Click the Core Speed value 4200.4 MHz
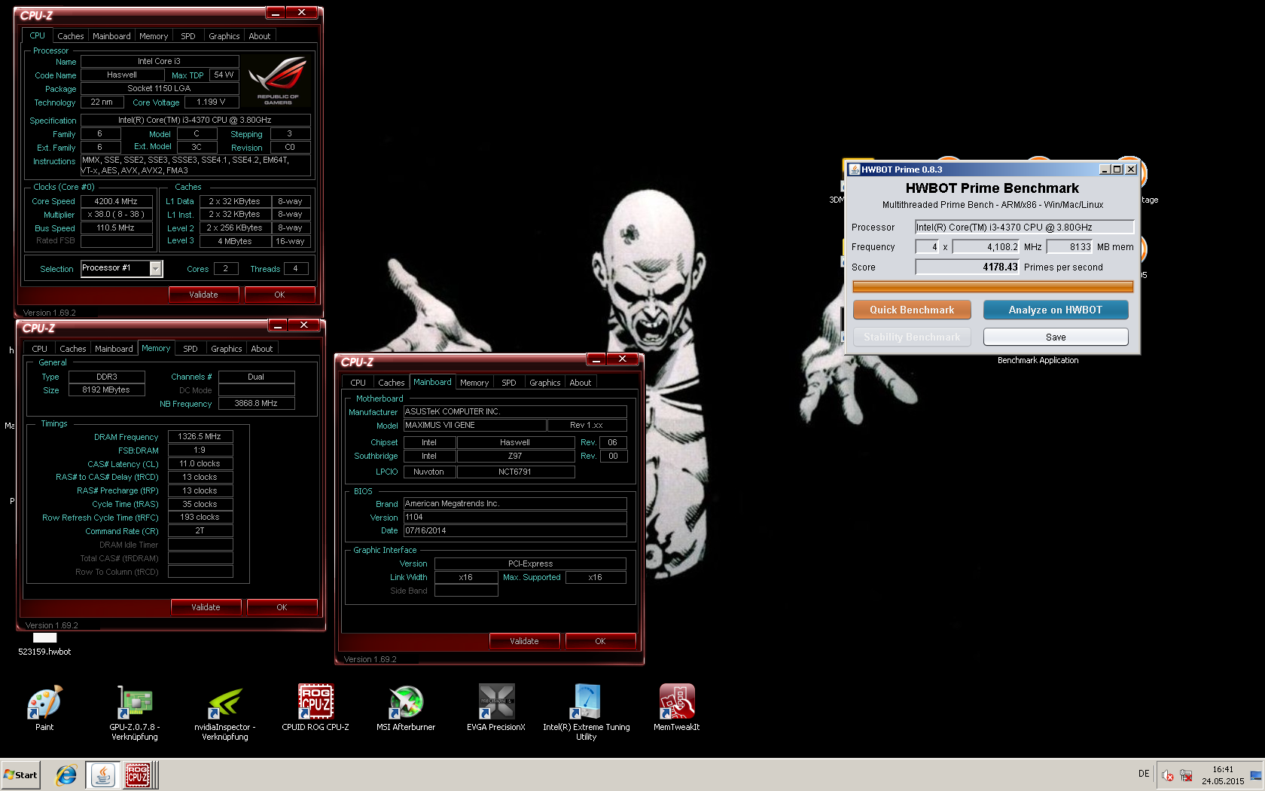This screenshot has width=1265, height=791. pyautogui.click(x=117, y=201)
